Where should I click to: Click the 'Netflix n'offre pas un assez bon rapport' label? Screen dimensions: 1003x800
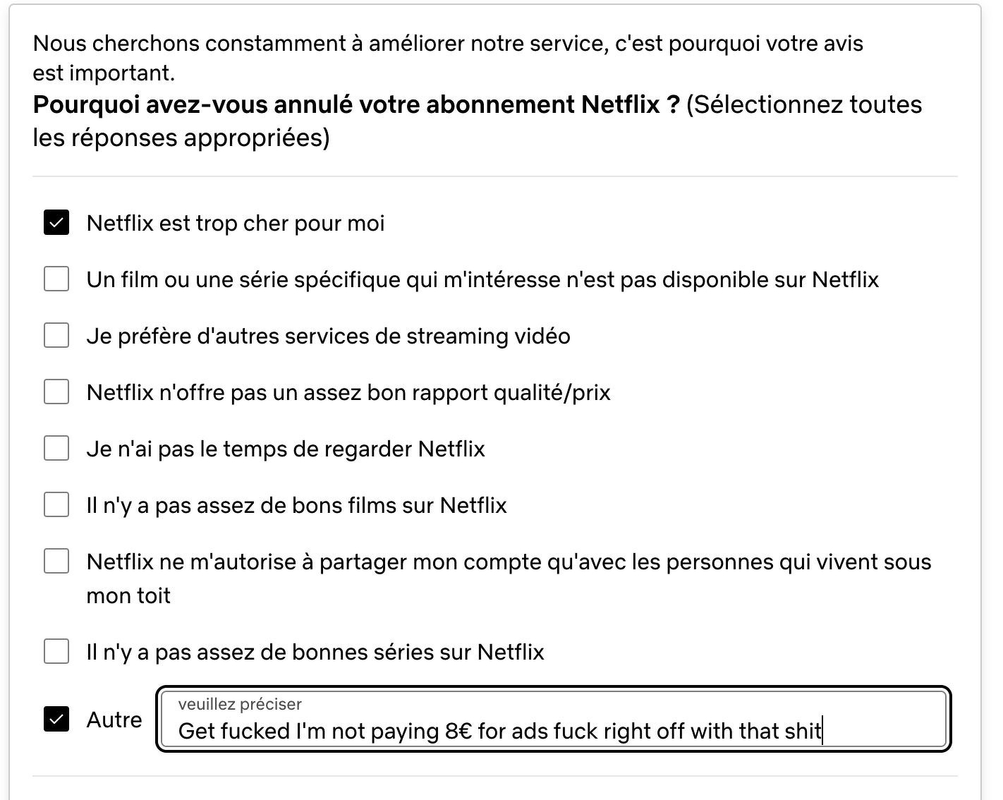tap(348, 393)
